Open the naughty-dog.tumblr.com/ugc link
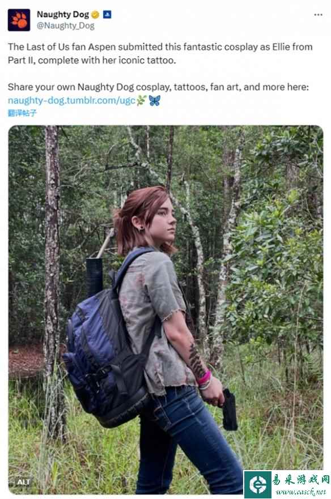The image size is (331, 499). (x=71, y=101)
